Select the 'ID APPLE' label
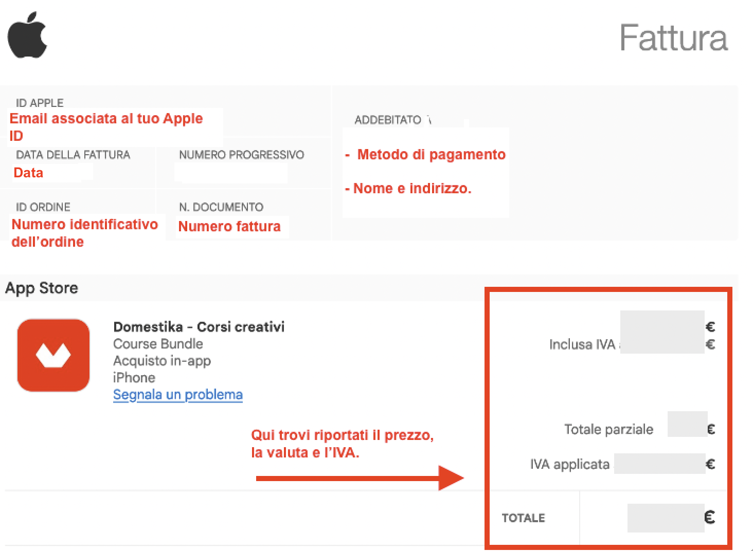The width and height of the screenshot is (753, 551). 40,103
